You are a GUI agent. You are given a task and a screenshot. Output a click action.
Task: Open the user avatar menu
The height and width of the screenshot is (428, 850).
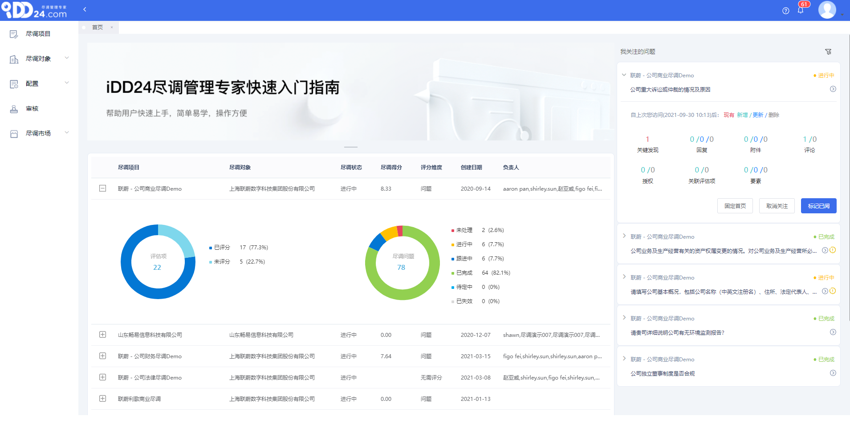tap(827, 10)
